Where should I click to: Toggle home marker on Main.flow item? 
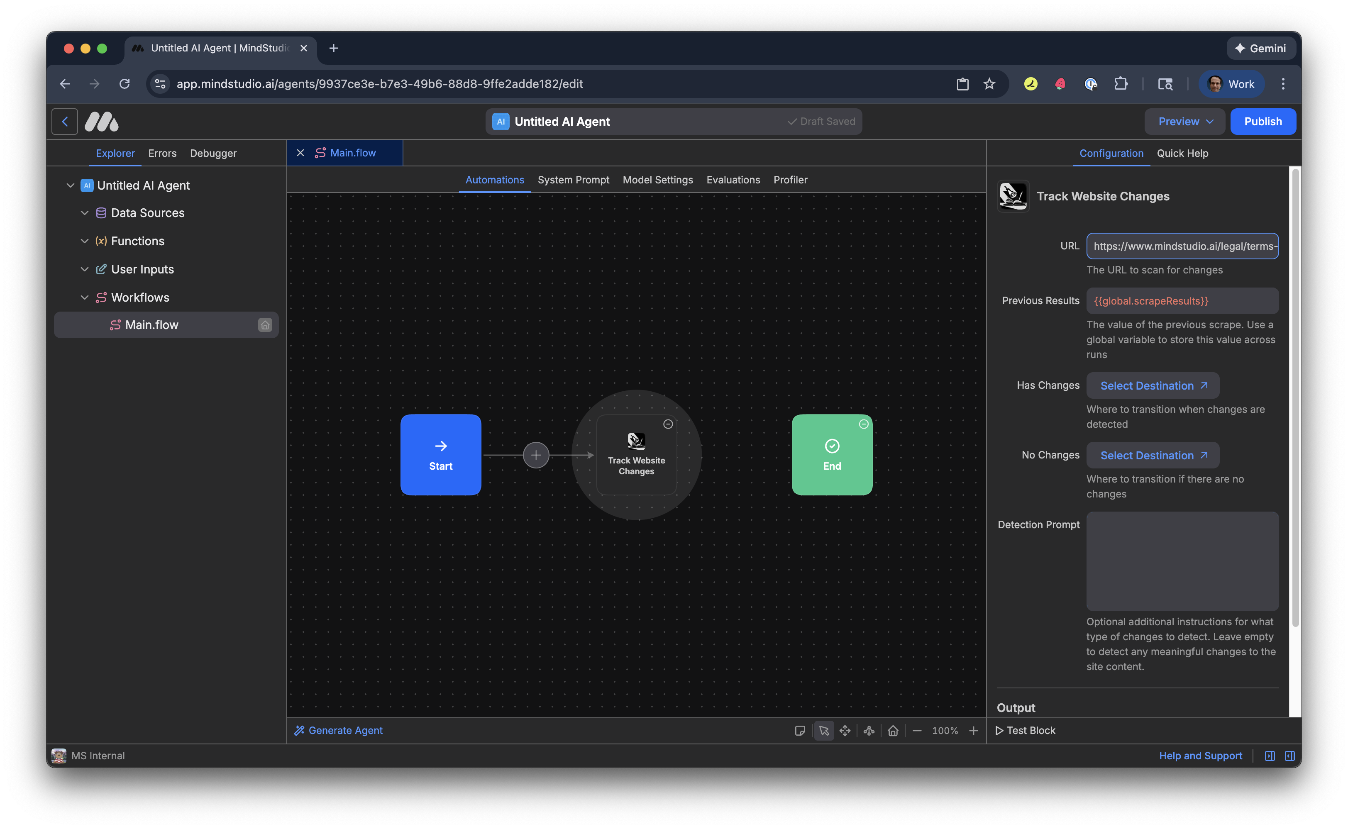coord(265,325)
